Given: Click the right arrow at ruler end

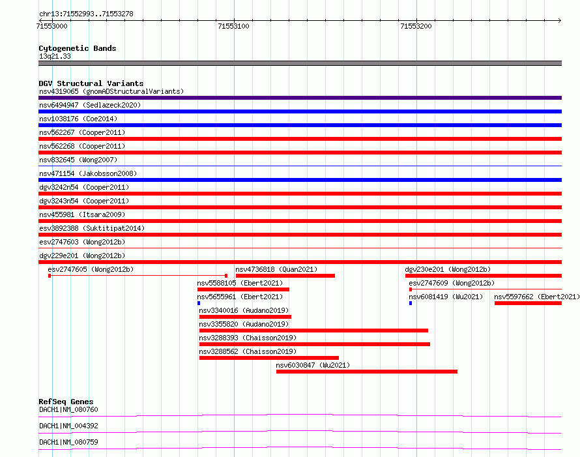Looking at the screenshot, I should pos(560,20).
